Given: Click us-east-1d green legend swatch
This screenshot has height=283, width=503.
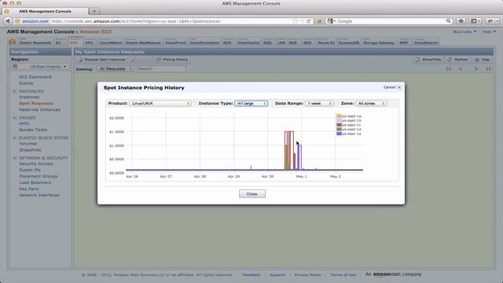Looking at the screenshot, I should pos(339,129).
